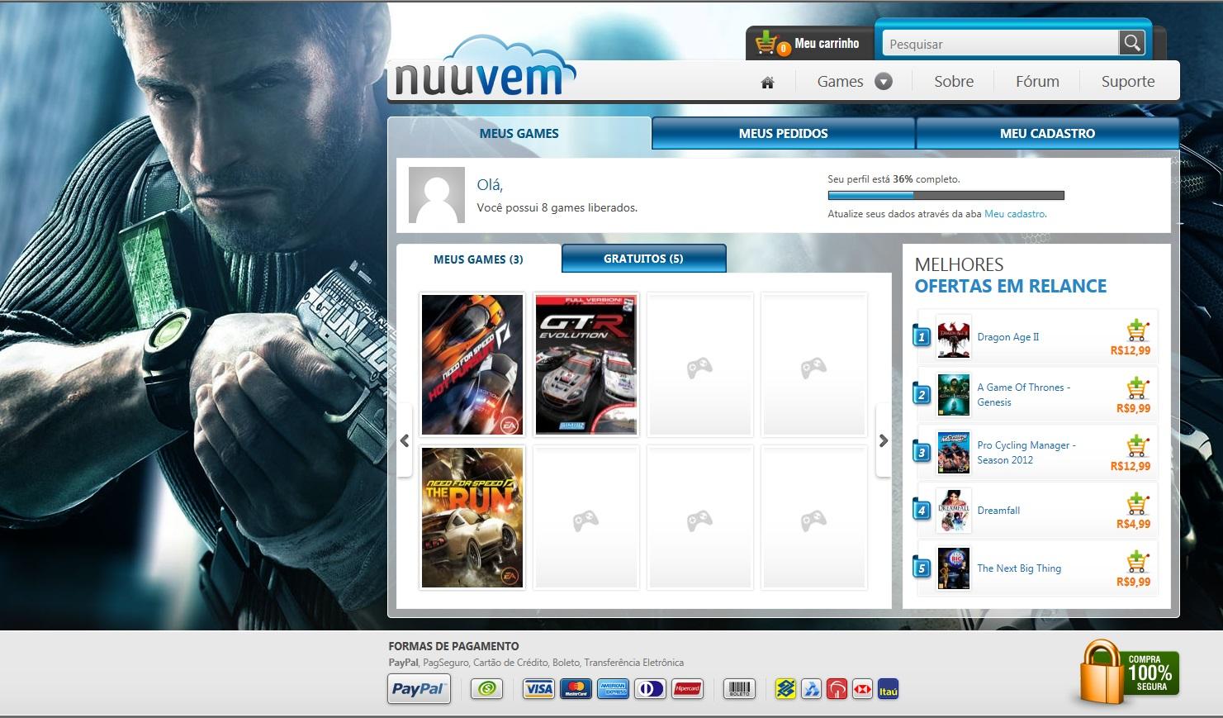Image resolution: width=1223 pixels, height=718 pixels.
Task: Click the profile completion progress bar
Action: tap(946, 196)
